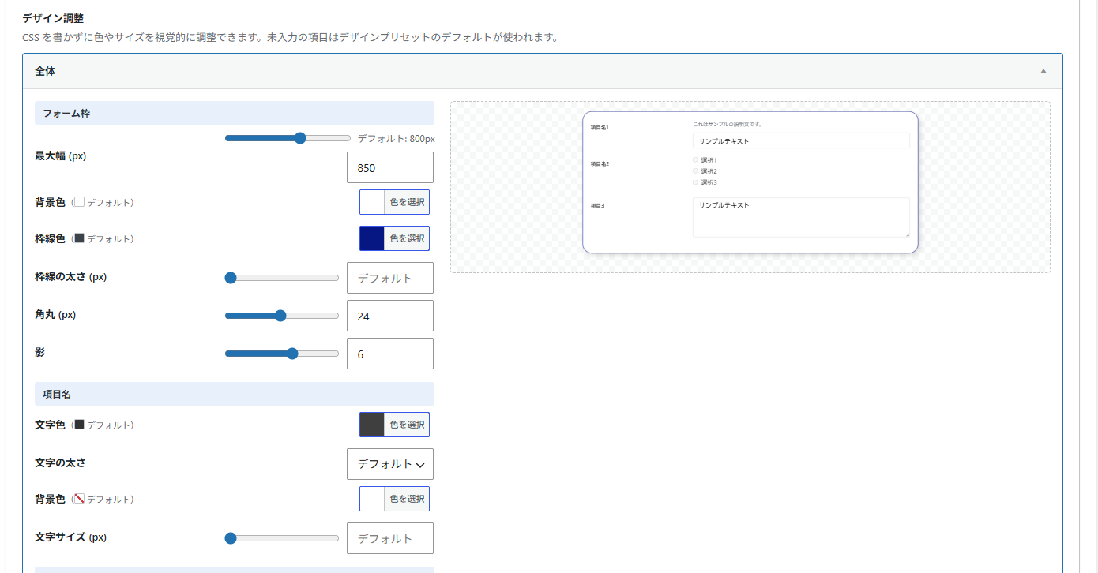Viewport: 1098px width, 573px height.
Task: Select the 選択3 radio in preview
Action: coord(696,182)
